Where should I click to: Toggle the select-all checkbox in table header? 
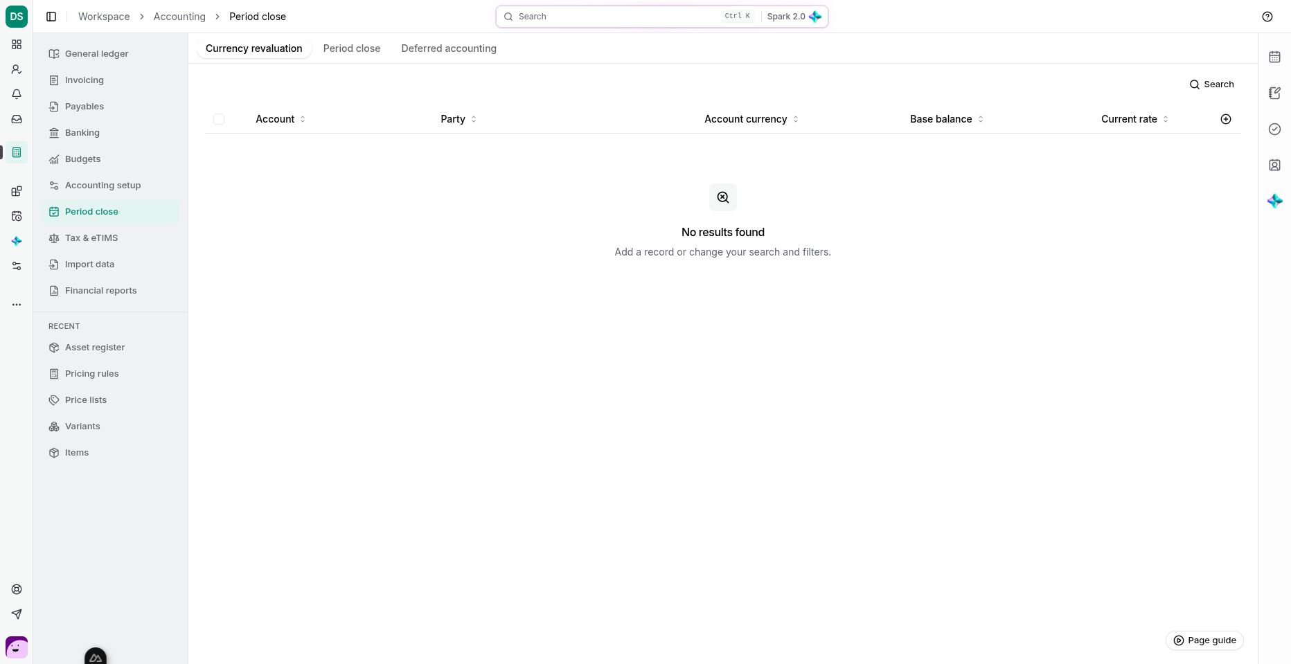click(x=219, y=119)
